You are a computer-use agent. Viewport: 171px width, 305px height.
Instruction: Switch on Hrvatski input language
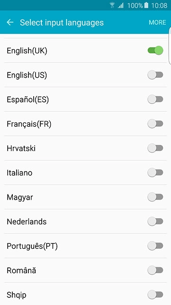(155, 148)
